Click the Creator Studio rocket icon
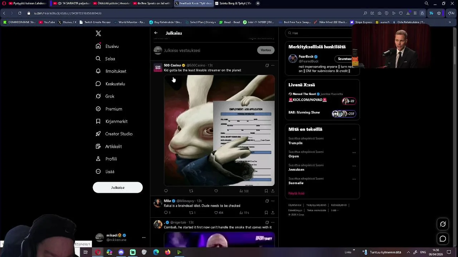Image resolution: width=458 pixels, height=257 pixels. coord(98,134)
